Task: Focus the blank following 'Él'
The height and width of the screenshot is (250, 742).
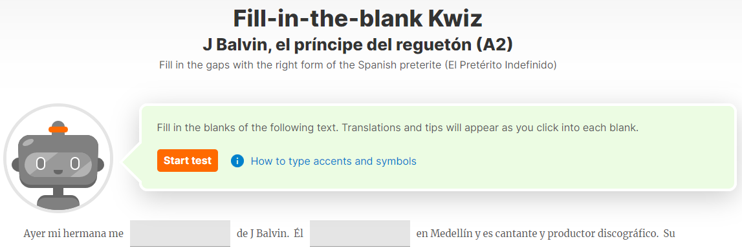Action: [360, 233]
